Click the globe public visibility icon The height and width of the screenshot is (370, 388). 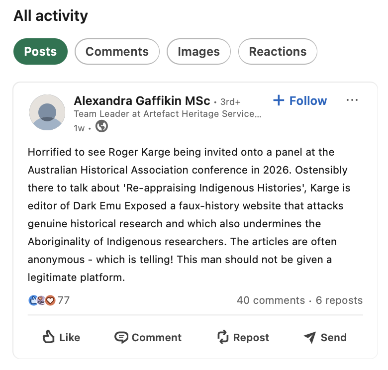101,126
